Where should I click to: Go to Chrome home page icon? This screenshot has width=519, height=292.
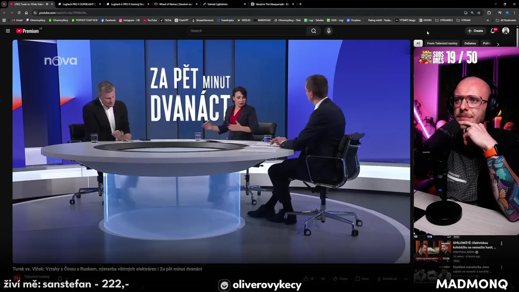click(26, 13)
